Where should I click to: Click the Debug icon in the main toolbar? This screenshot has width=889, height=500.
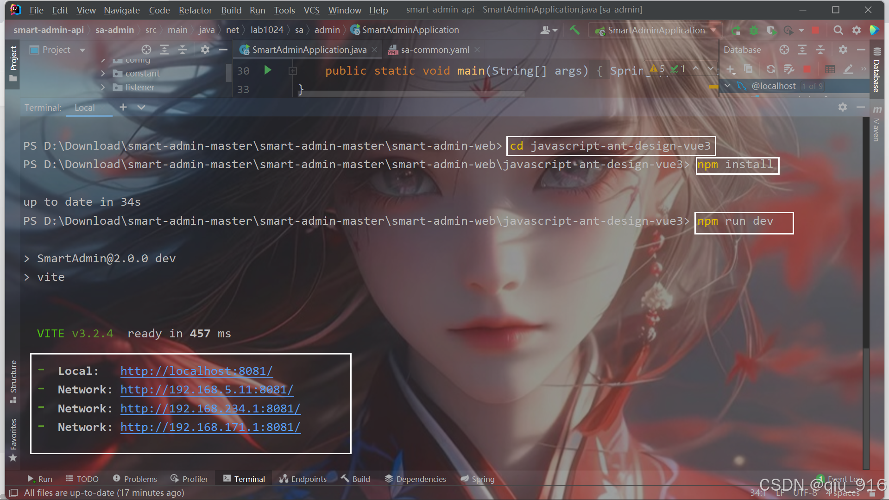click(x=753, y=30)
